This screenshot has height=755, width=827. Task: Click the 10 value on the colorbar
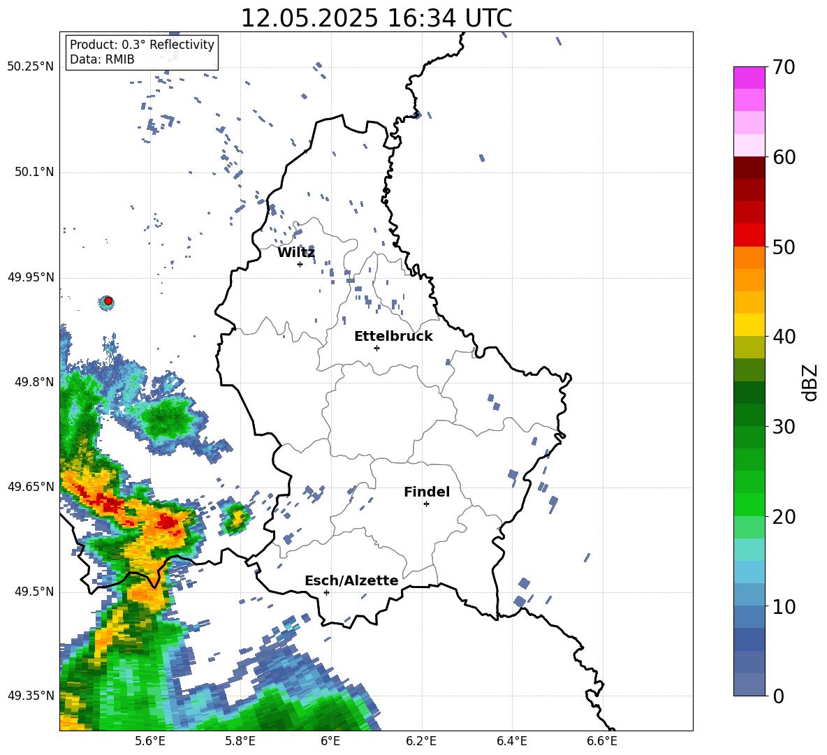click(784, 606)
